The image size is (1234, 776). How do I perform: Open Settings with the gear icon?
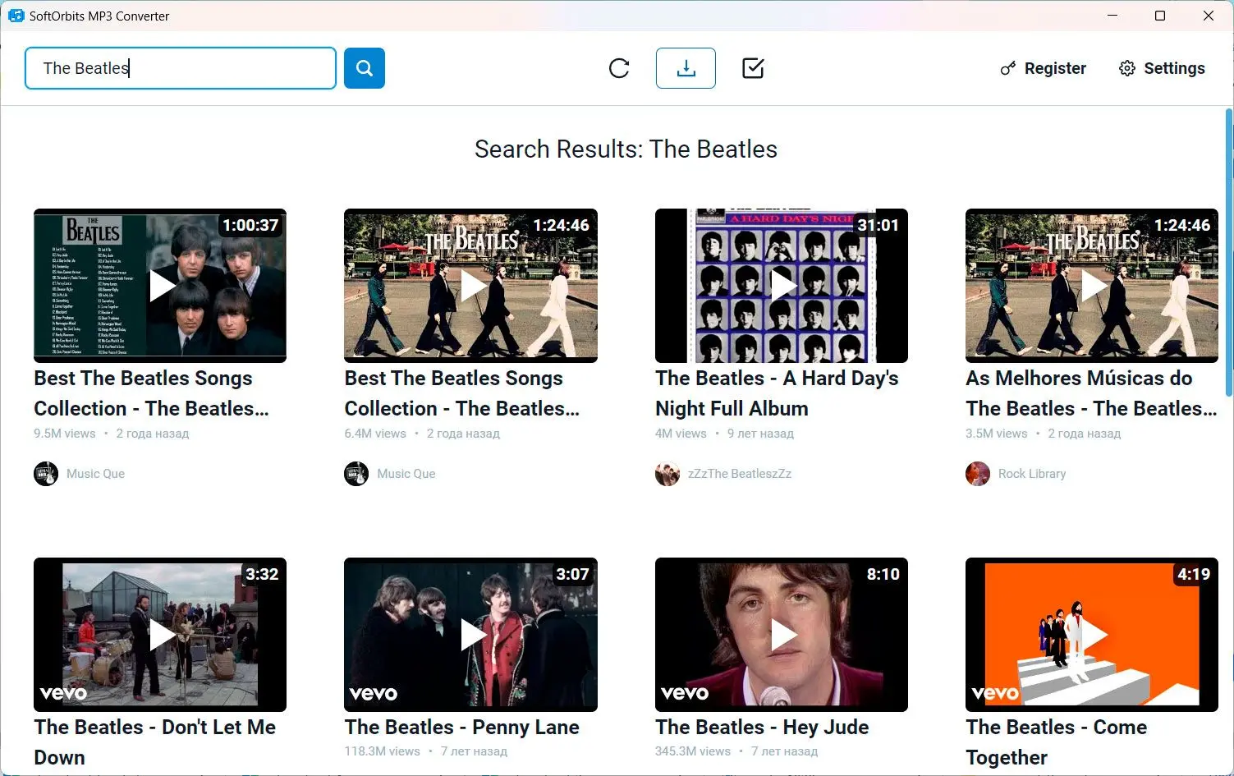click(1162, 68)
